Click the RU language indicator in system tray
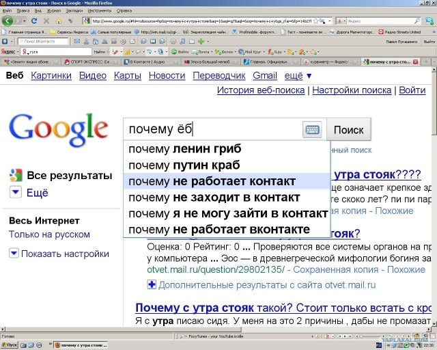 click(x=379, y=345)
